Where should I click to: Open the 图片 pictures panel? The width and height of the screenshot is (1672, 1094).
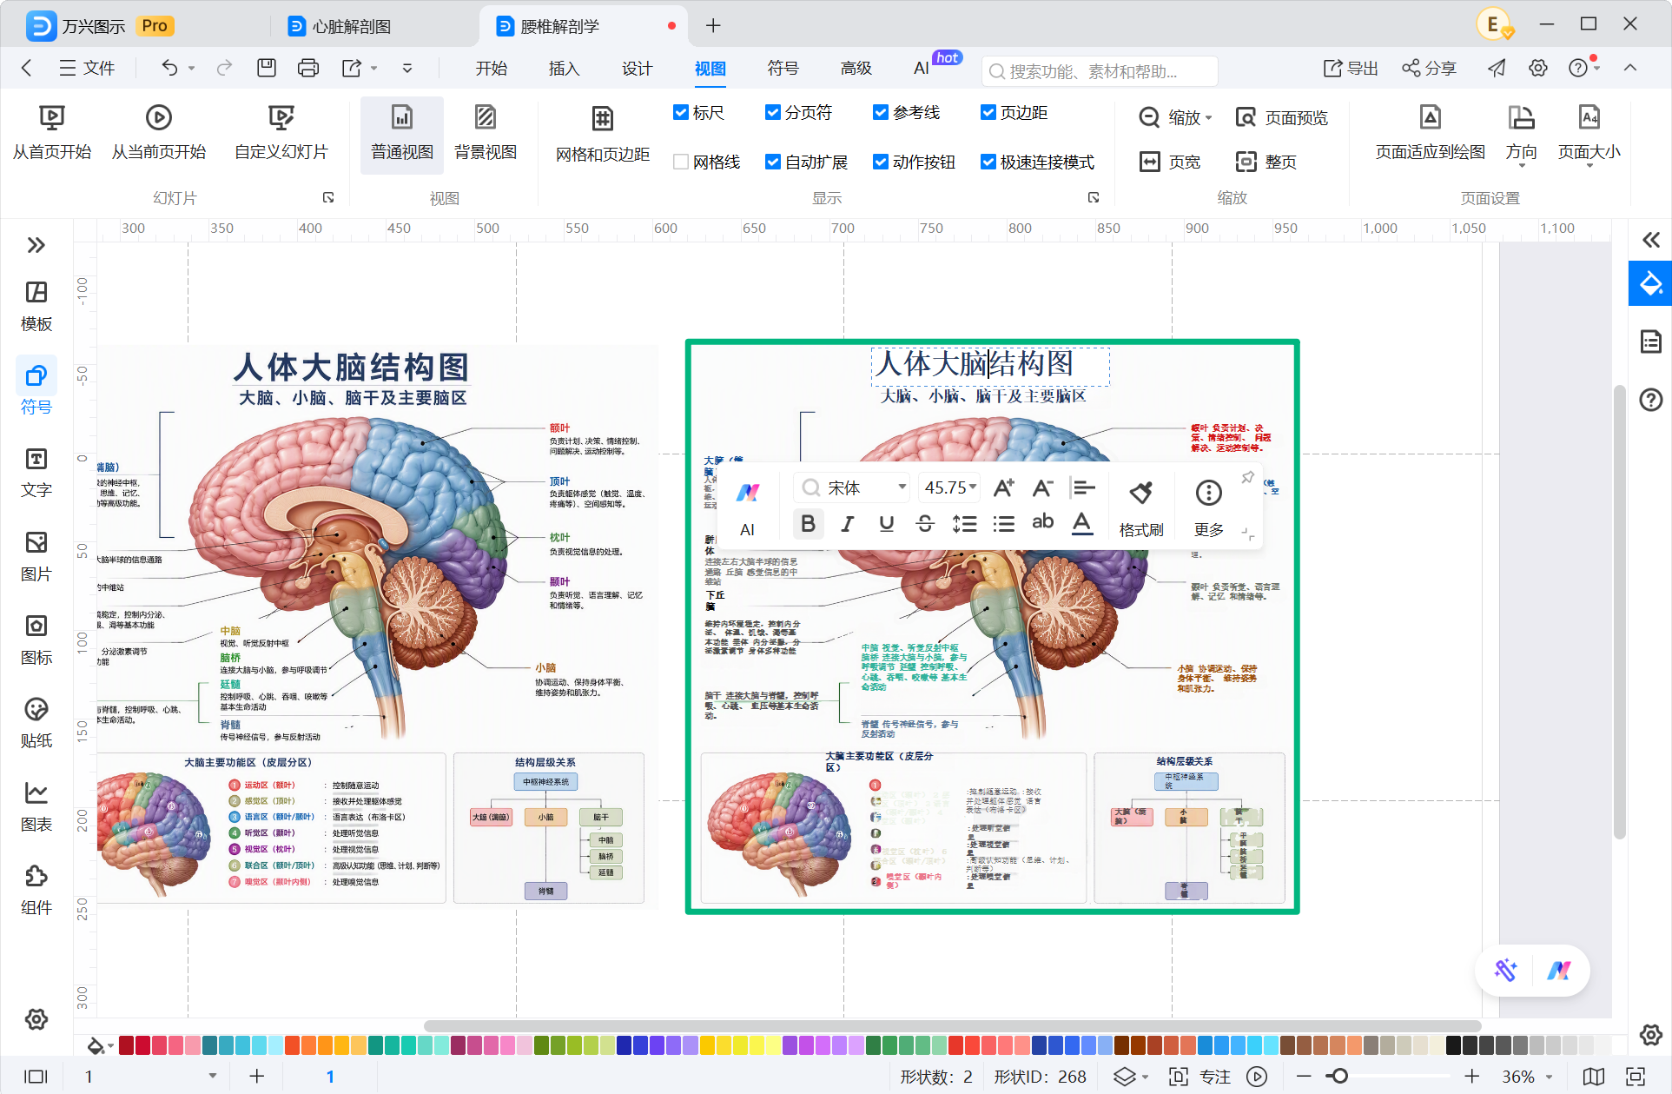(36, 556)
